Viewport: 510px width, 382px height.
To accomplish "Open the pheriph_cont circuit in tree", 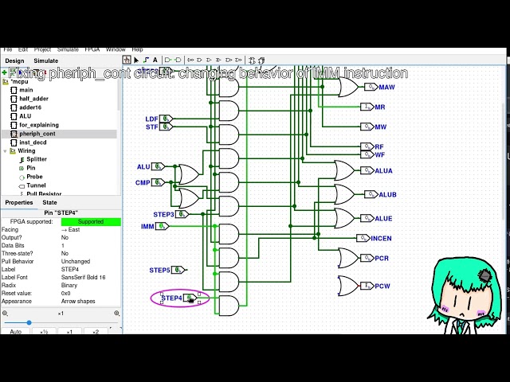I will (x=37, y=134).
